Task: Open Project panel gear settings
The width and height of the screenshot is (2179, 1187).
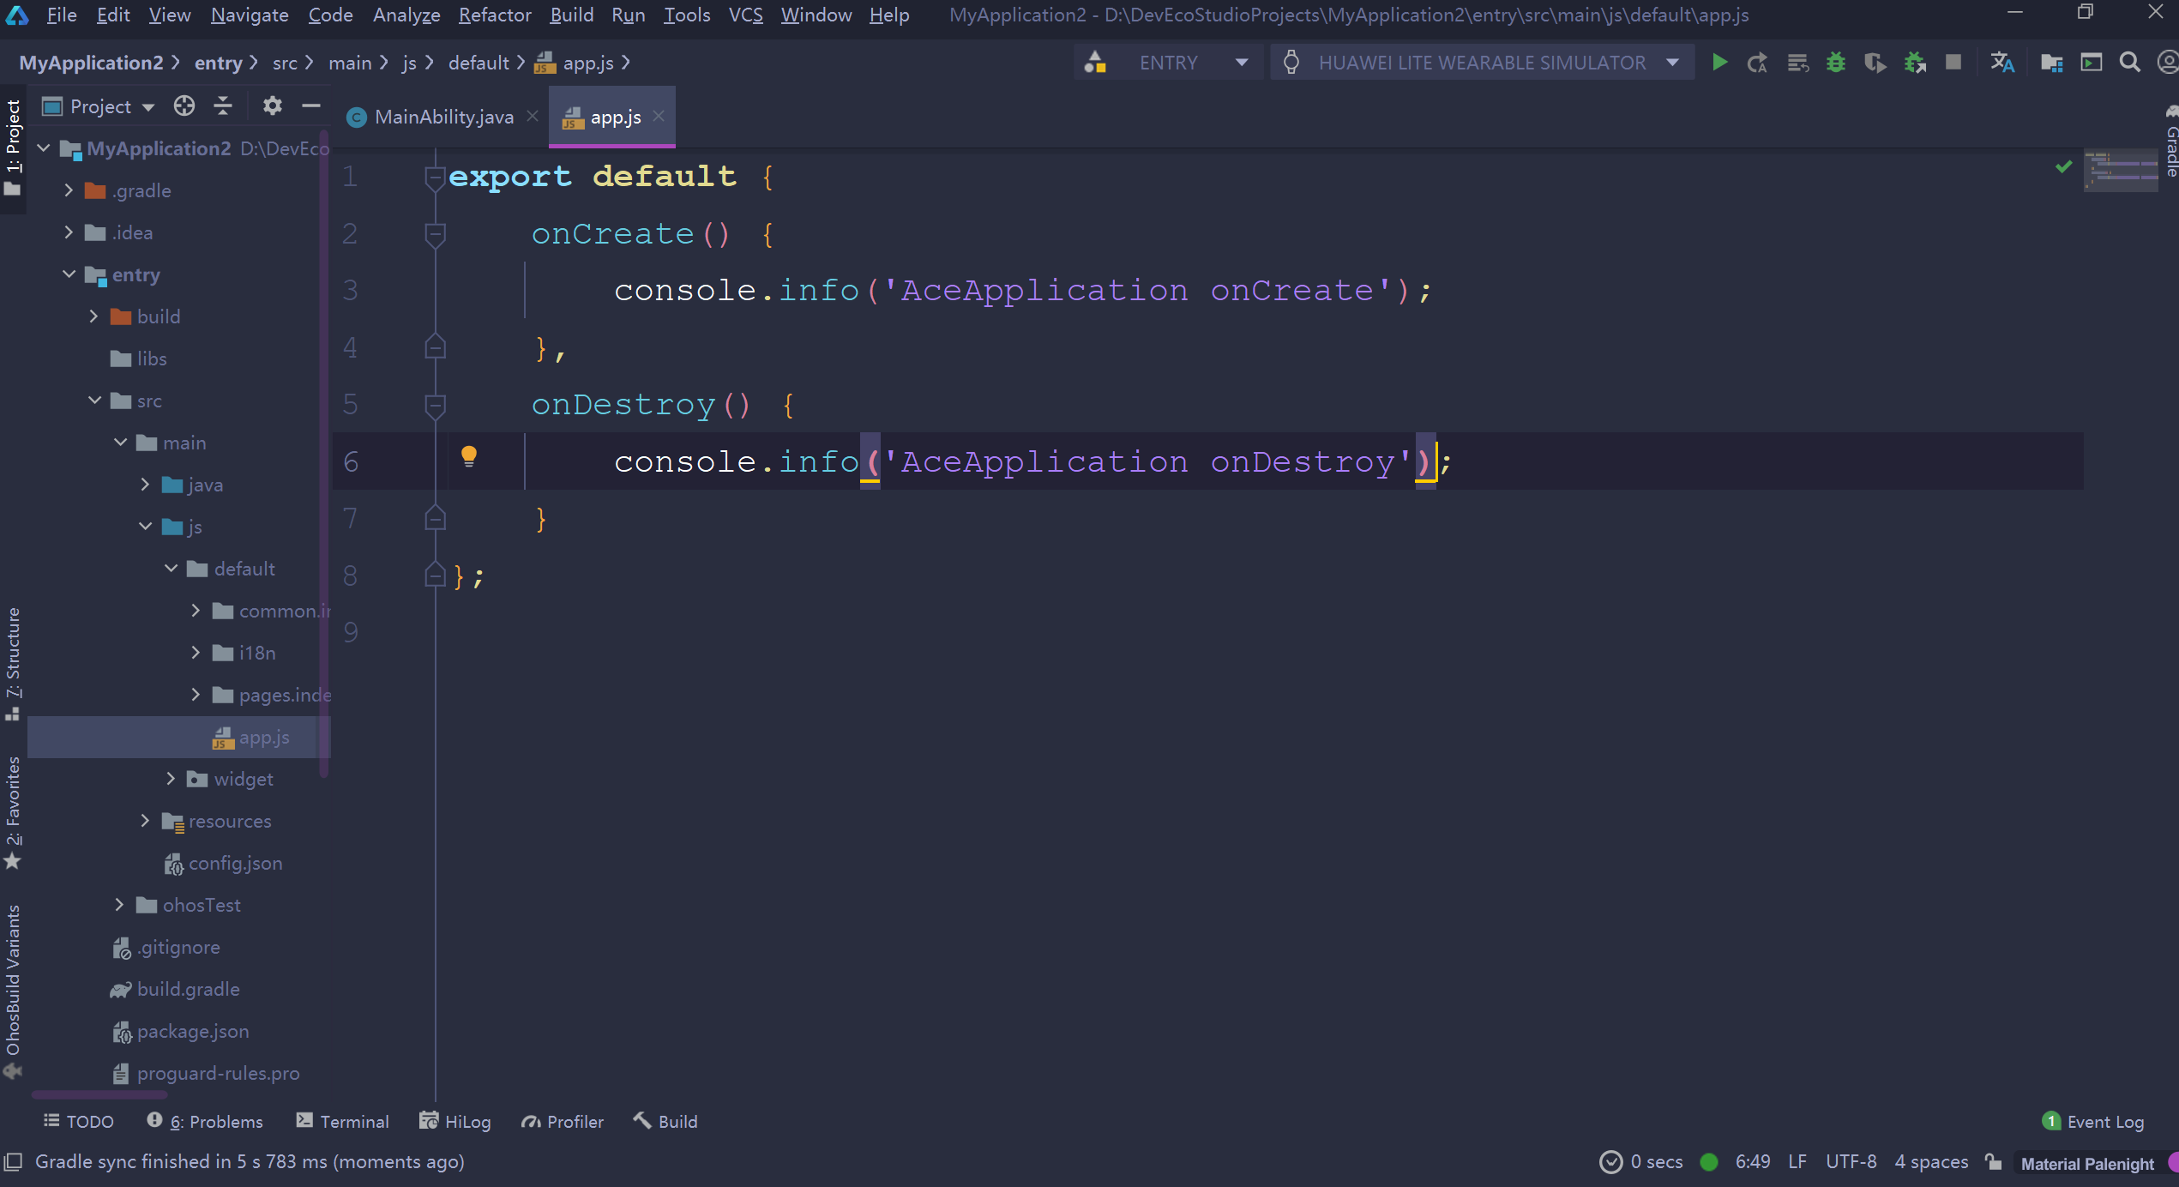Action: pyautogui.click(x=272, y=105)
